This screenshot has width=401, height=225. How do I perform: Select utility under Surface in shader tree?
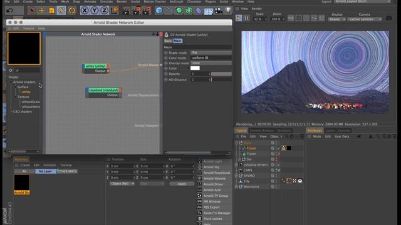[x=26, y=92]
